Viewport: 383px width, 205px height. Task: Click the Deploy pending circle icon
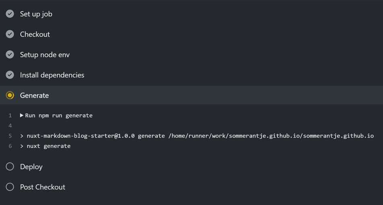click(10, 166)
